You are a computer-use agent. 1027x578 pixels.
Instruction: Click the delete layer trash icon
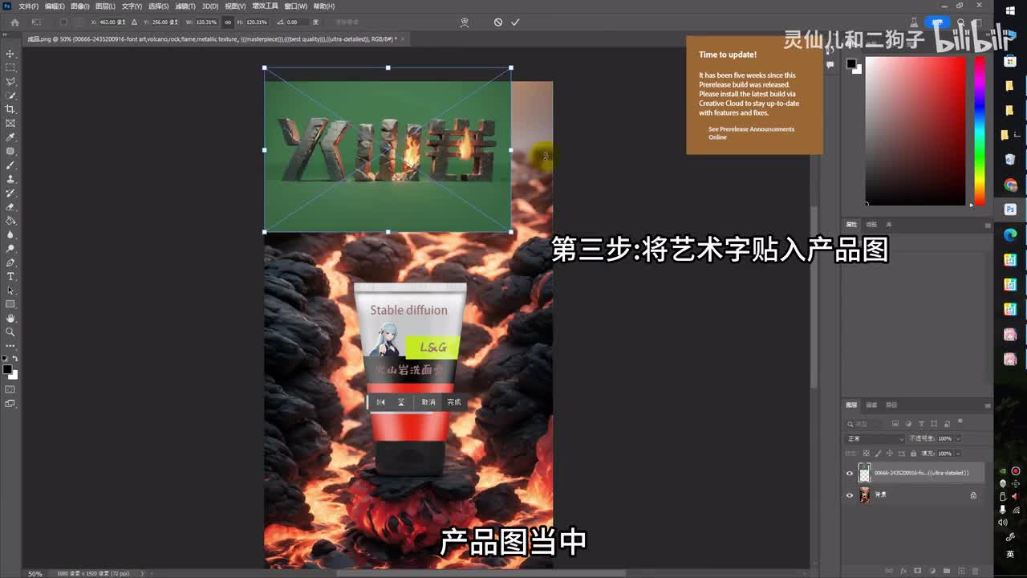pos(973,571)
